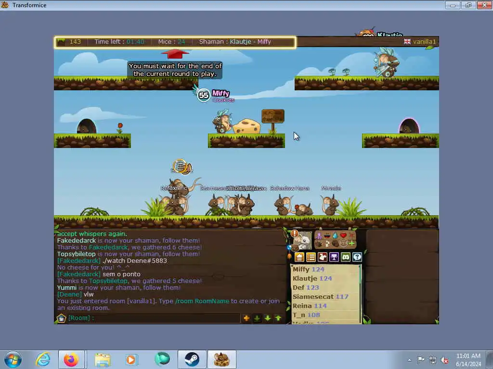Viewport: 493px width, 369px height.
Task: Open the Discord icon
Action: [x=346, y=258]
